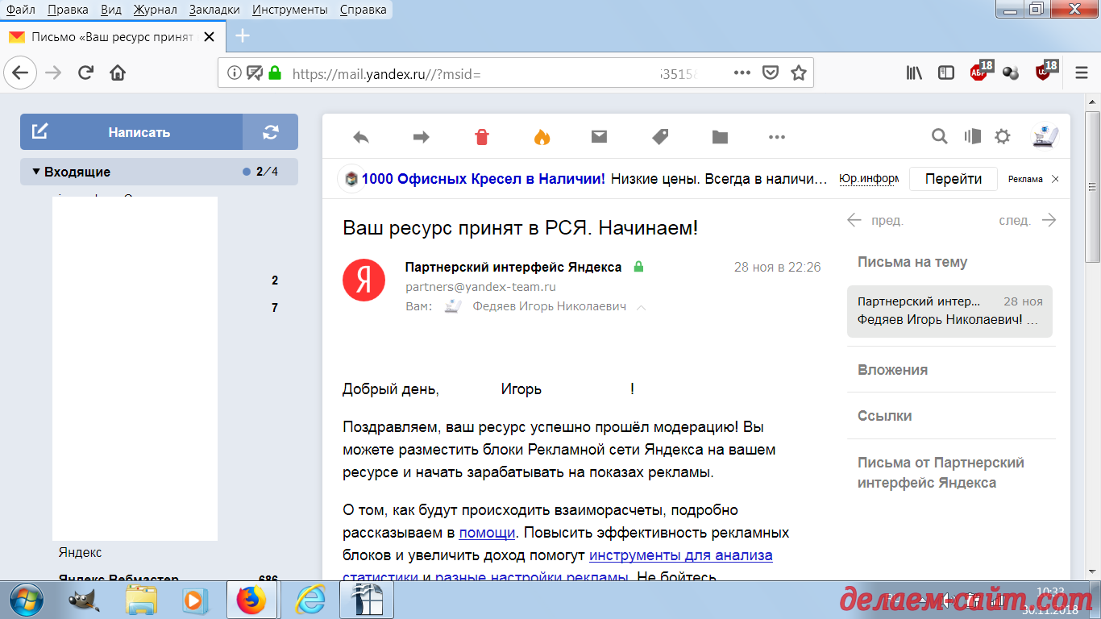
Task: Close the advertisement banner with X
Action: [1056, 179]
